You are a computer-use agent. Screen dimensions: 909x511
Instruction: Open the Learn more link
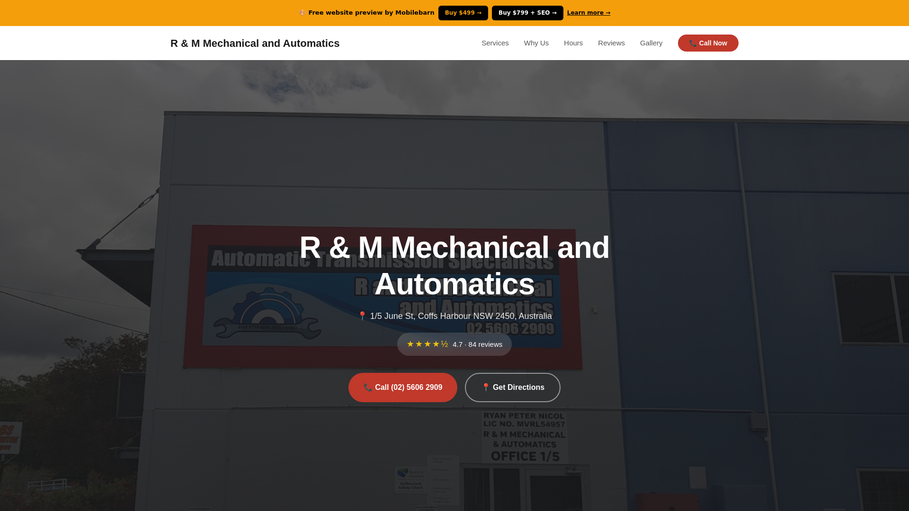click(588, 13)
